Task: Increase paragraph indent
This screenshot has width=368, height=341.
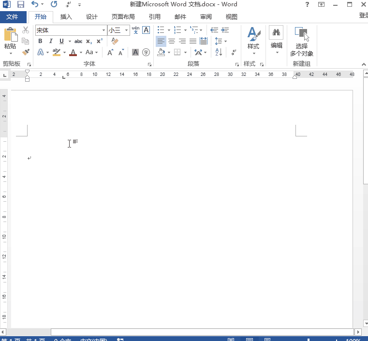Action: tap(225, 30)
